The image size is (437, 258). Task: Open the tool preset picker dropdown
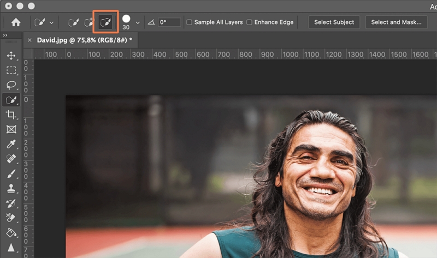pos(44,22)
